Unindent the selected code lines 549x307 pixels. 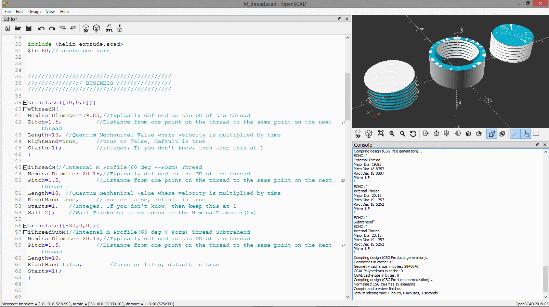click(63, 29)
